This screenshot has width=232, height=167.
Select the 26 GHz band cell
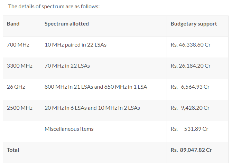[22, 89]
